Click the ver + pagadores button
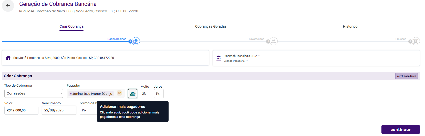425x136 pixels. (407, 76)
